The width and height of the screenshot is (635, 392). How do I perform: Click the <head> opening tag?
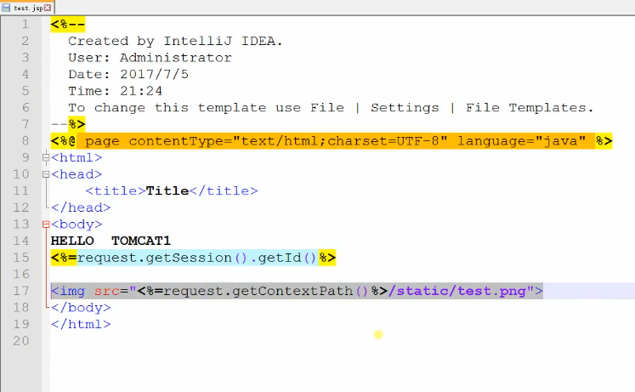(77, 174)
